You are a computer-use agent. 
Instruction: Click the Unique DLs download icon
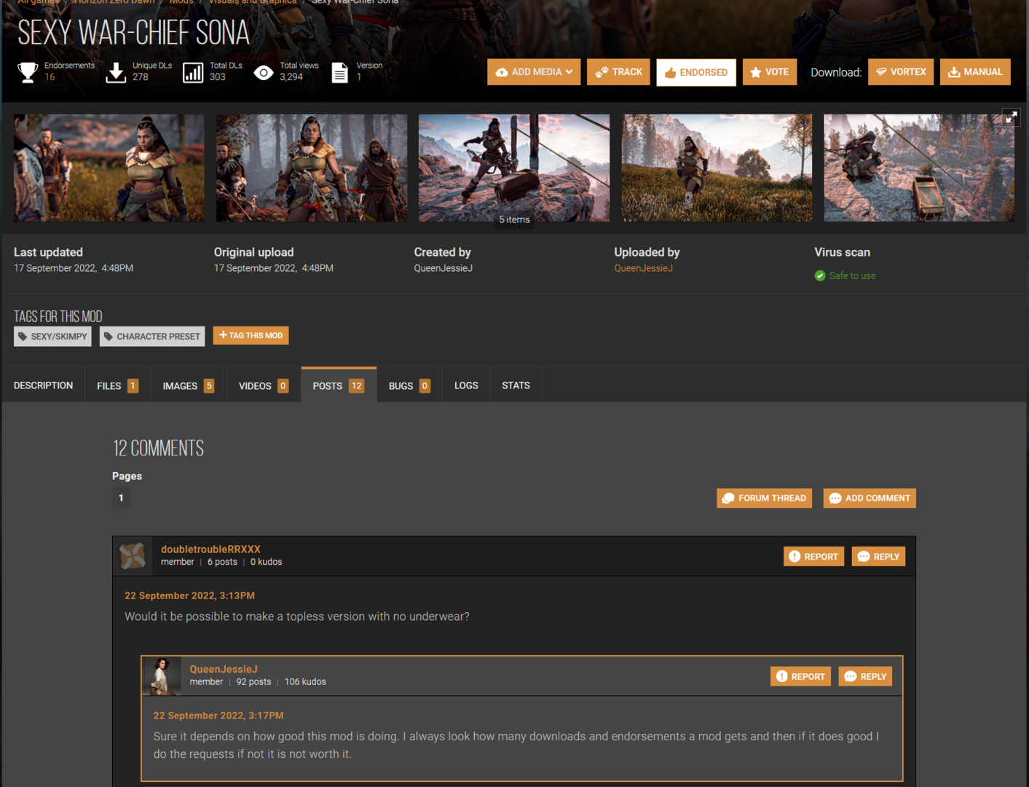pos(116,72)
